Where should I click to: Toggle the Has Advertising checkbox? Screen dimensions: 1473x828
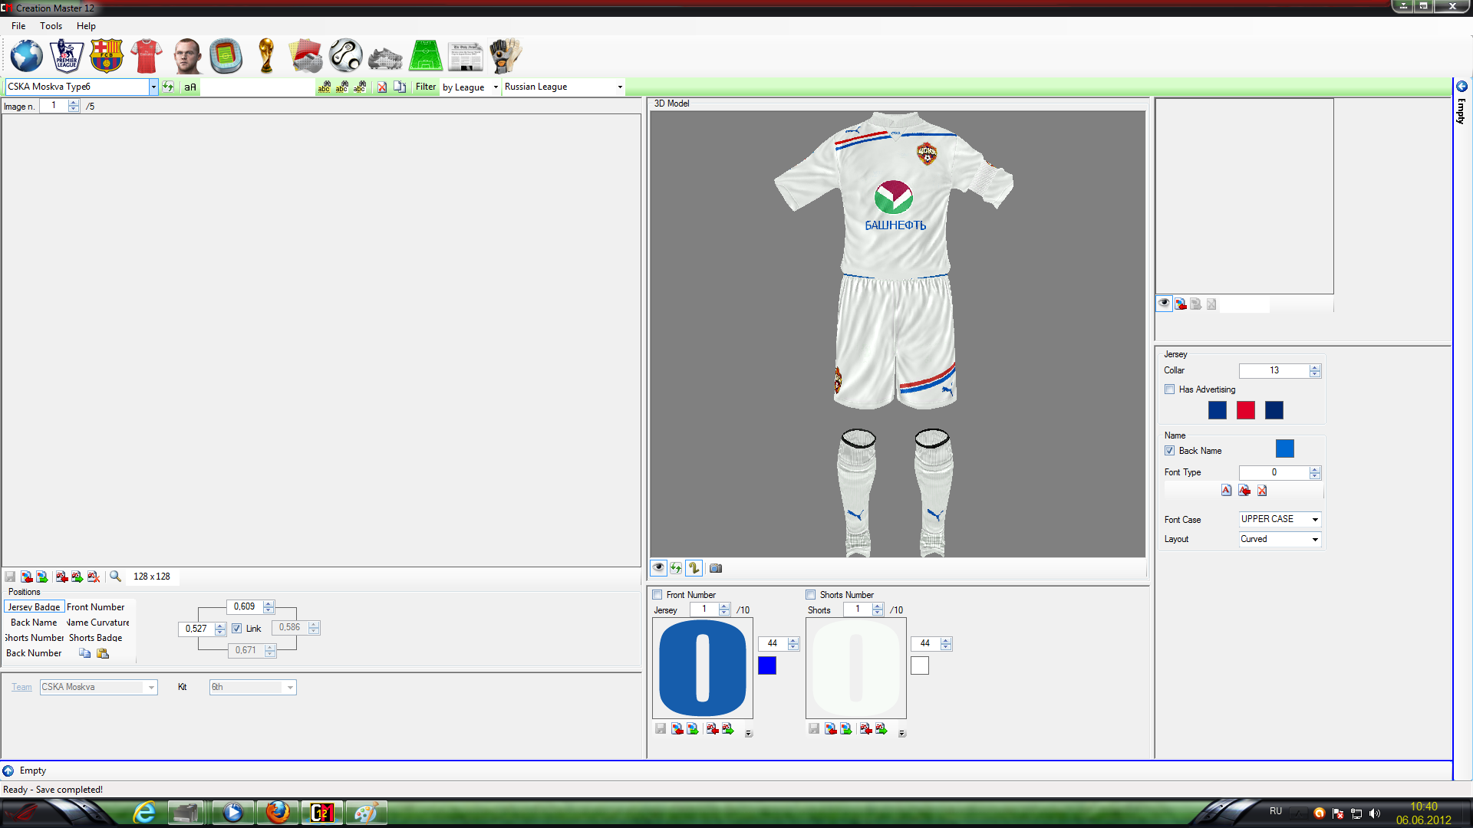[x=1170, y=389]
